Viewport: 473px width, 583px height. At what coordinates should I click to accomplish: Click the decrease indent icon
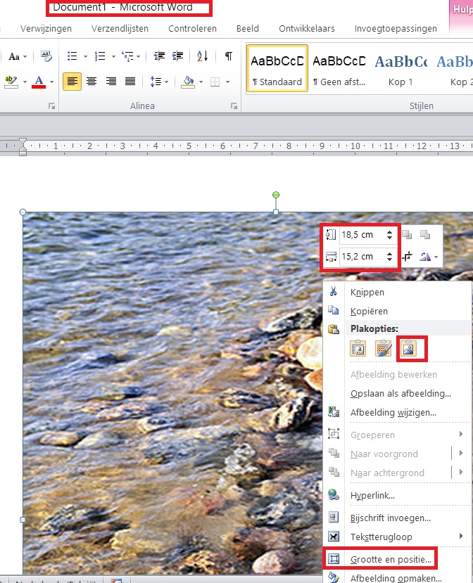159,56
